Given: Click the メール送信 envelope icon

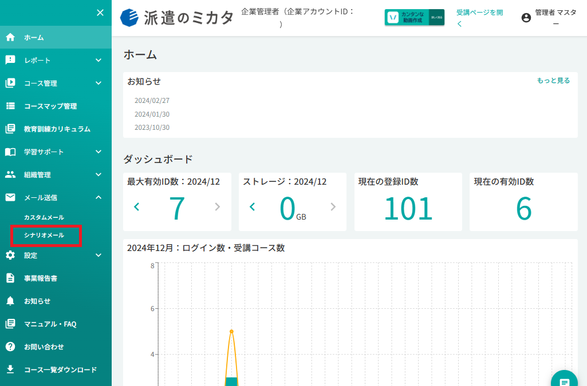Looking at the screenshot, I should (10, 197).
